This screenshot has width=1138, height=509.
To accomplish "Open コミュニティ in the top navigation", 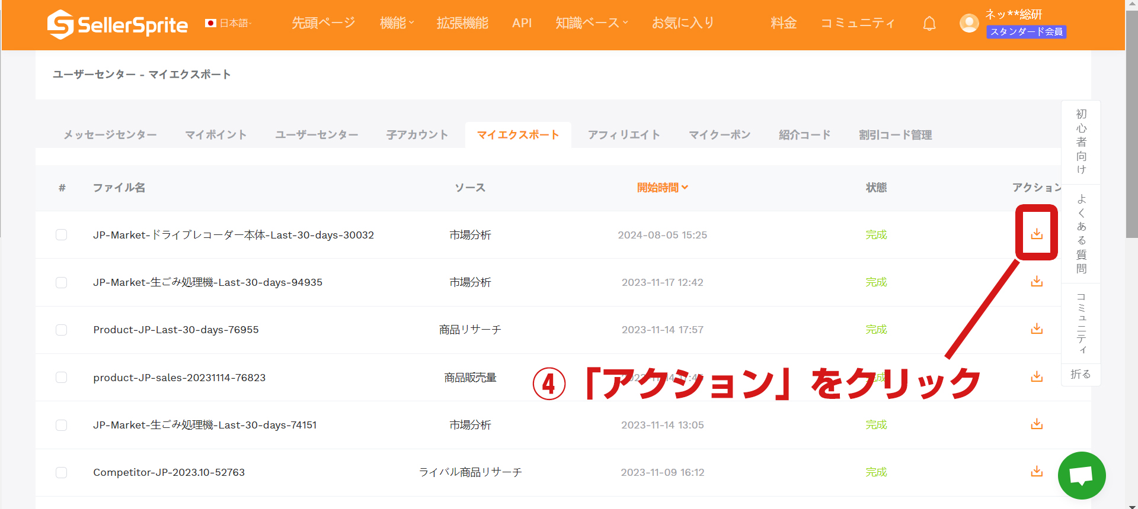I will 858,23.
